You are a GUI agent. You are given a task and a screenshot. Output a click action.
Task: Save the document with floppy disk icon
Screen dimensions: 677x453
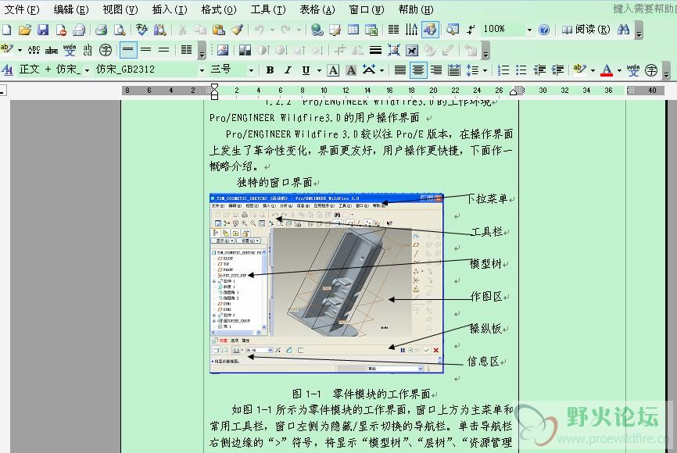tap(43, 30)
